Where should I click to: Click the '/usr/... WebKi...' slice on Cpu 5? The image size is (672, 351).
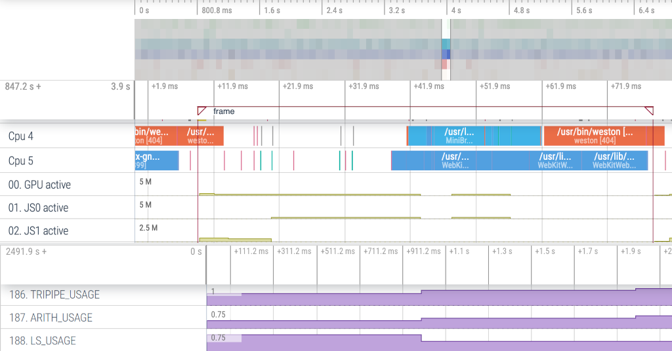[455, 160]
